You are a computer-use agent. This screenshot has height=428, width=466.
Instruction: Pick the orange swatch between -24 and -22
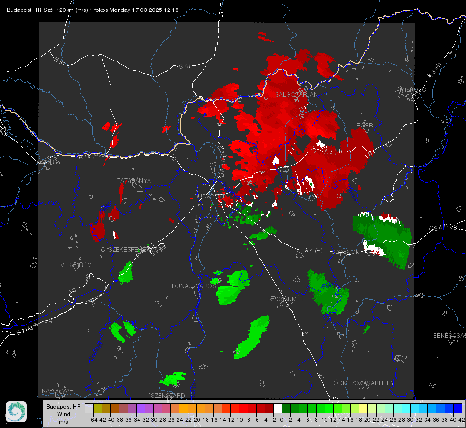coord(183,409)
